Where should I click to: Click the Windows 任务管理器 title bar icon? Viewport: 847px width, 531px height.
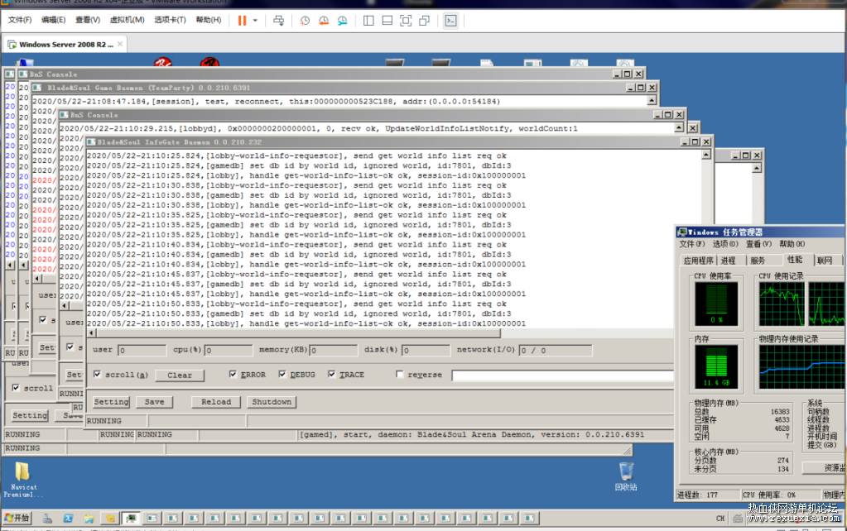tap(682, 232)
